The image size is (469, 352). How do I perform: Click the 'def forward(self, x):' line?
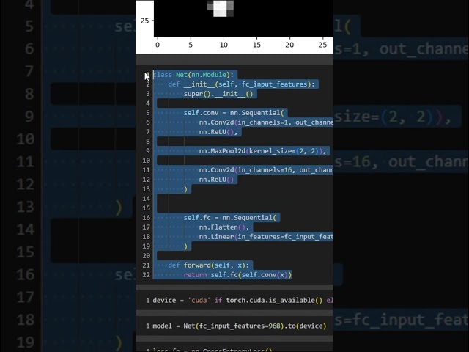pyautogui.click(x=208, y=265)
